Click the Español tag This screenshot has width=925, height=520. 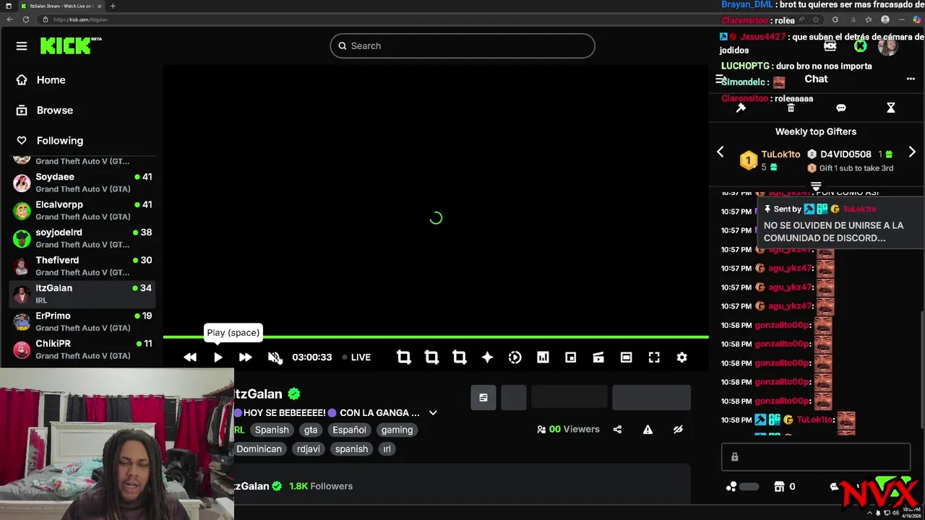pyautogui.click(x=349, y=430)
